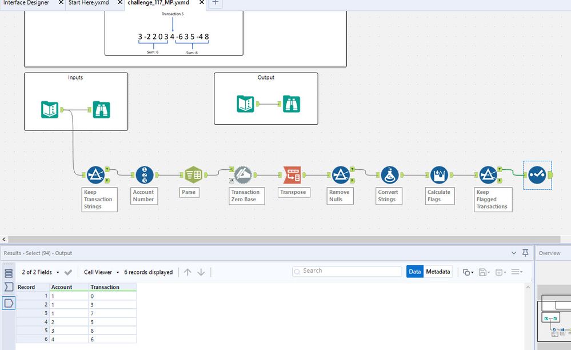Click the Input Data tool in Inputs box

pyautogui.click(x=50, y=110)
